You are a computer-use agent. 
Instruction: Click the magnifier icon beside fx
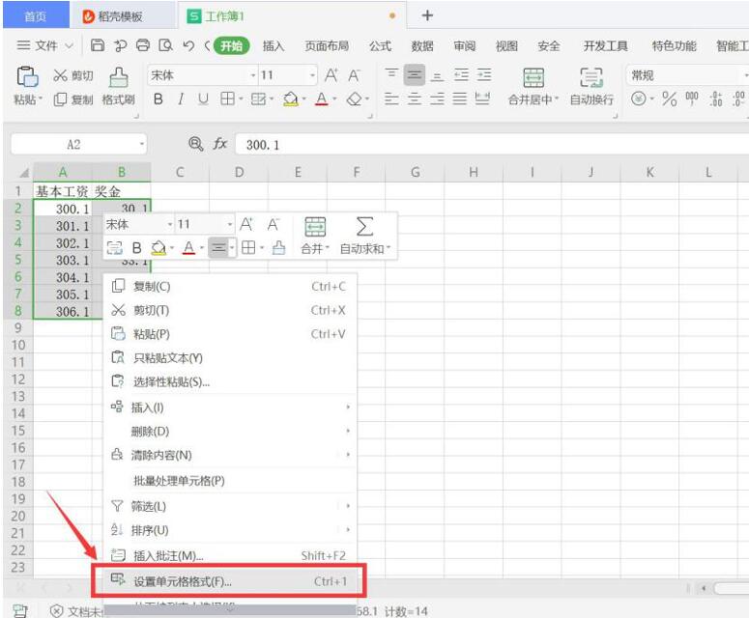pyautogui.click(x=196, y=143)
